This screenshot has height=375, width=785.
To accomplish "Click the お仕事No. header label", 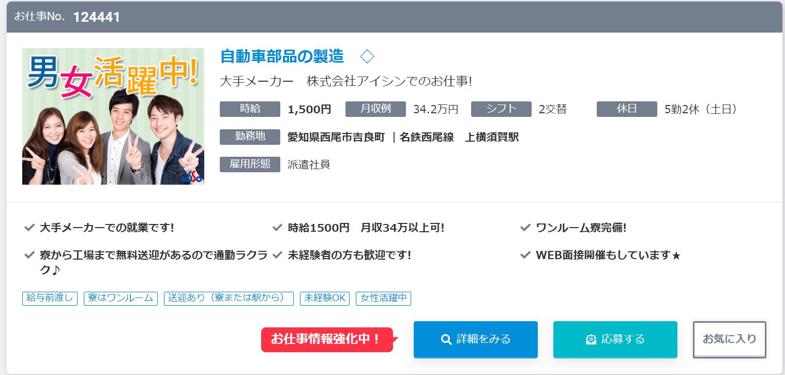I will pyautogui.click(x=39, y=17).
